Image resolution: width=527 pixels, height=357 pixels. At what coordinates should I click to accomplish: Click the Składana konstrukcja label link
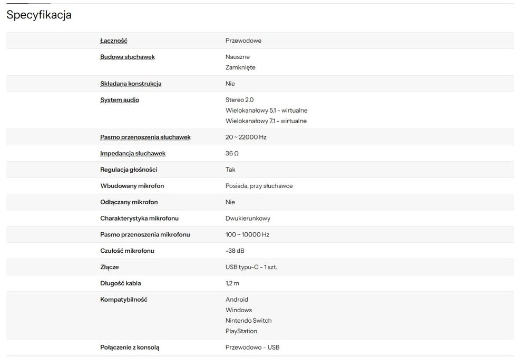click(x=131, y=84)
